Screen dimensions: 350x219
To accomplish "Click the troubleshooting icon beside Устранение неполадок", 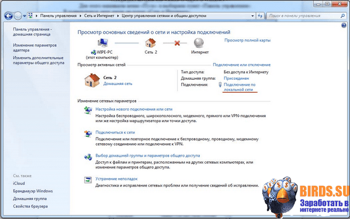I will [88, 180].
